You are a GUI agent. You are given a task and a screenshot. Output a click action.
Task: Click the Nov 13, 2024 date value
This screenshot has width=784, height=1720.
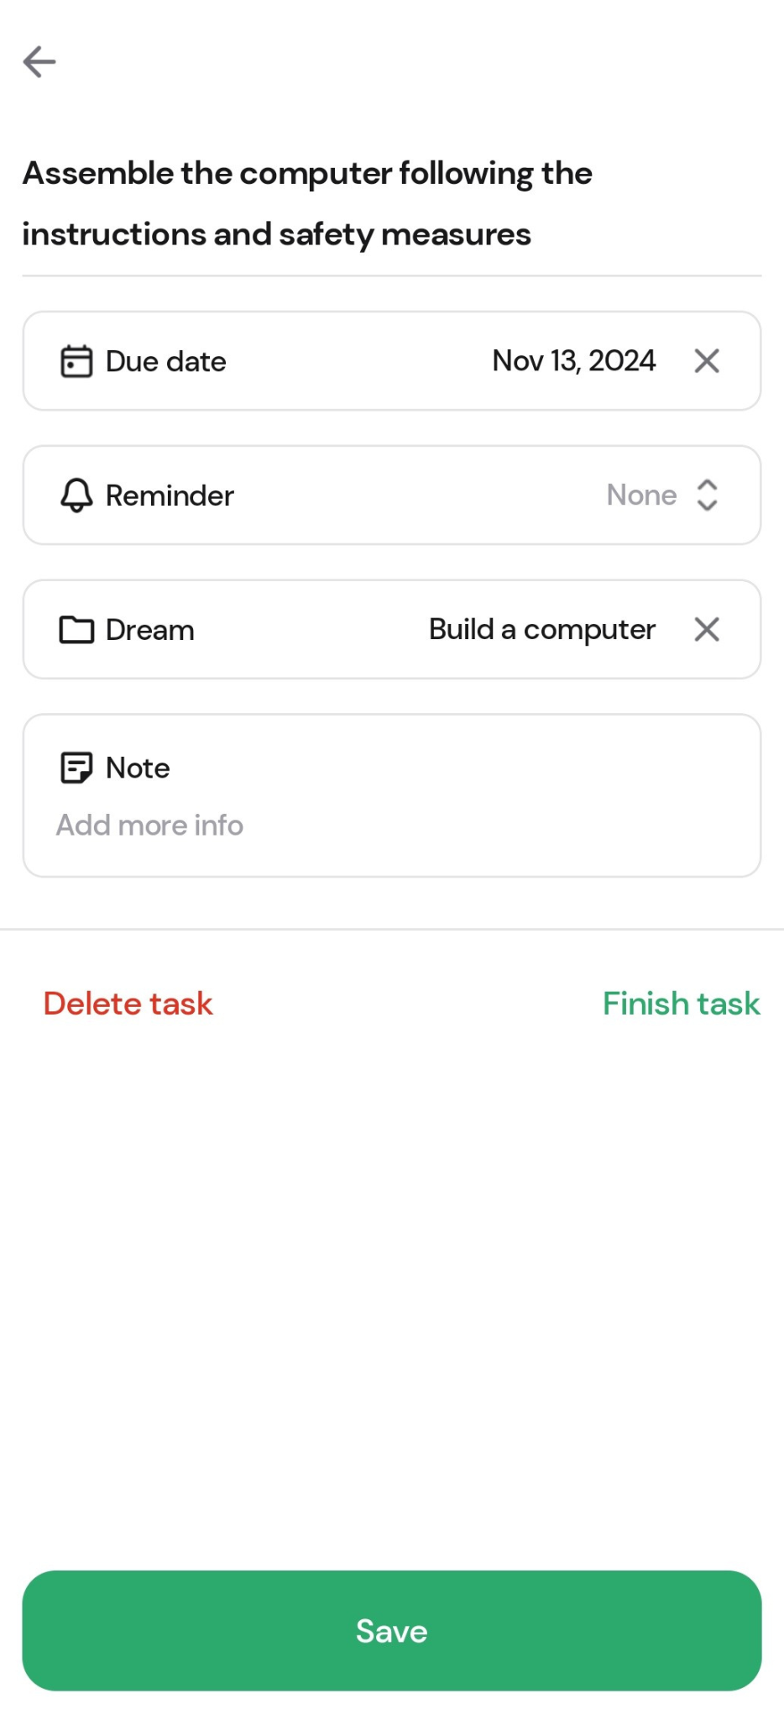[x=574, y=361]
